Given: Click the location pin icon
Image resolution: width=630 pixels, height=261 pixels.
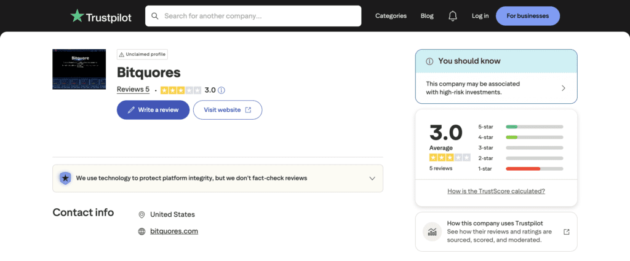Looking at the screenshot, I should coord(142,215).
